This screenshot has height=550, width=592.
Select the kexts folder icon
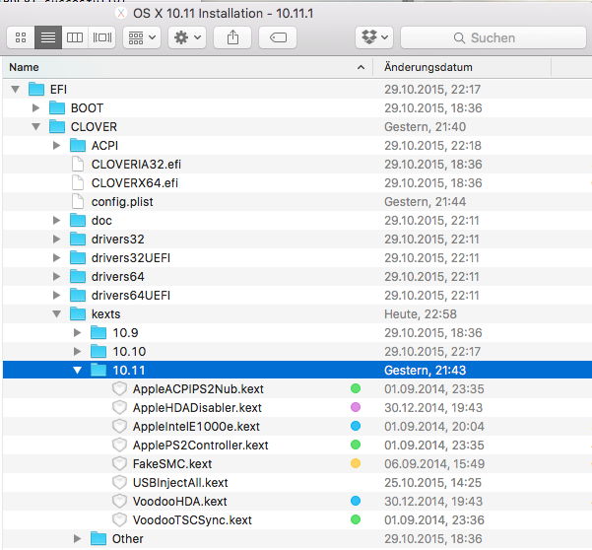click(x=78, y=313)
